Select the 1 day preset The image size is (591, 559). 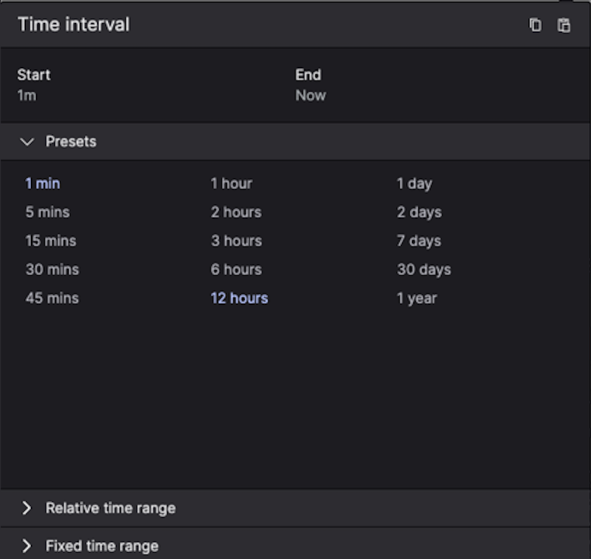tap(414, 183)
